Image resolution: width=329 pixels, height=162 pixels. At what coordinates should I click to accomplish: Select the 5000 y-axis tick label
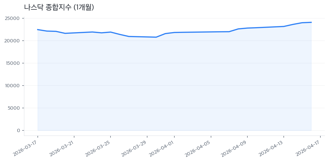point(14,108)
